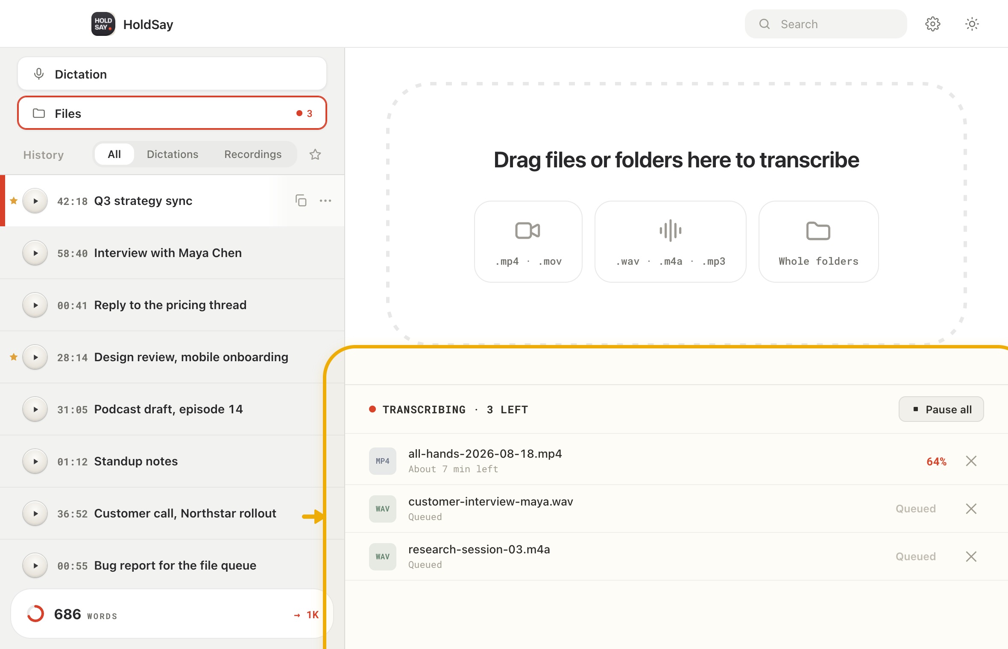Click WAV badge of research-session-03.m4a
The image size is (1008, 649).
383,557
